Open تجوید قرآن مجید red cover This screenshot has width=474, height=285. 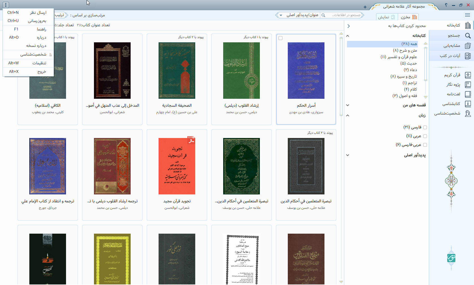coord(177,166)
